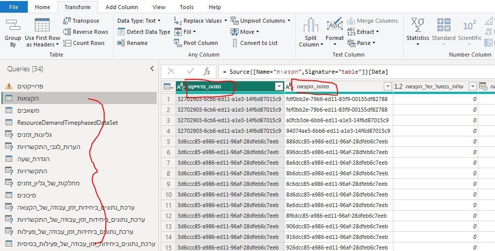Open the Statistics functions icon
Viewport: 495px width, 251px height.
coord(418,25)
